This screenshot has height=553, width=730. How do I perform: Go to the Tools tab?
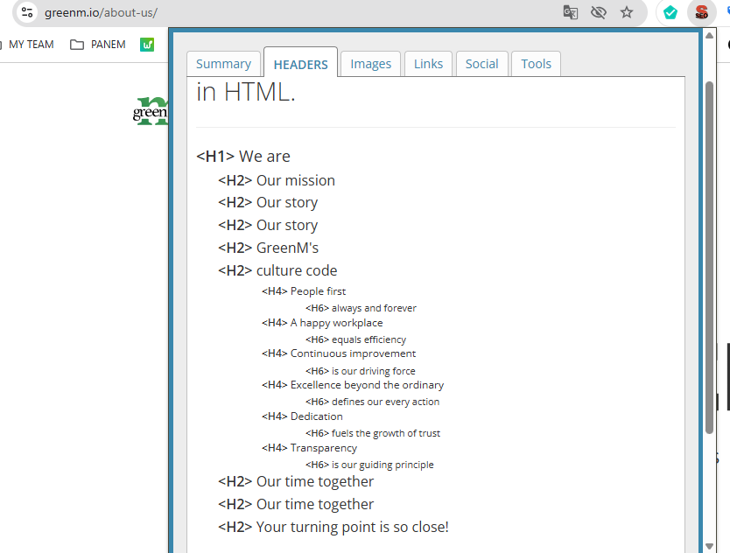point(536,64)
